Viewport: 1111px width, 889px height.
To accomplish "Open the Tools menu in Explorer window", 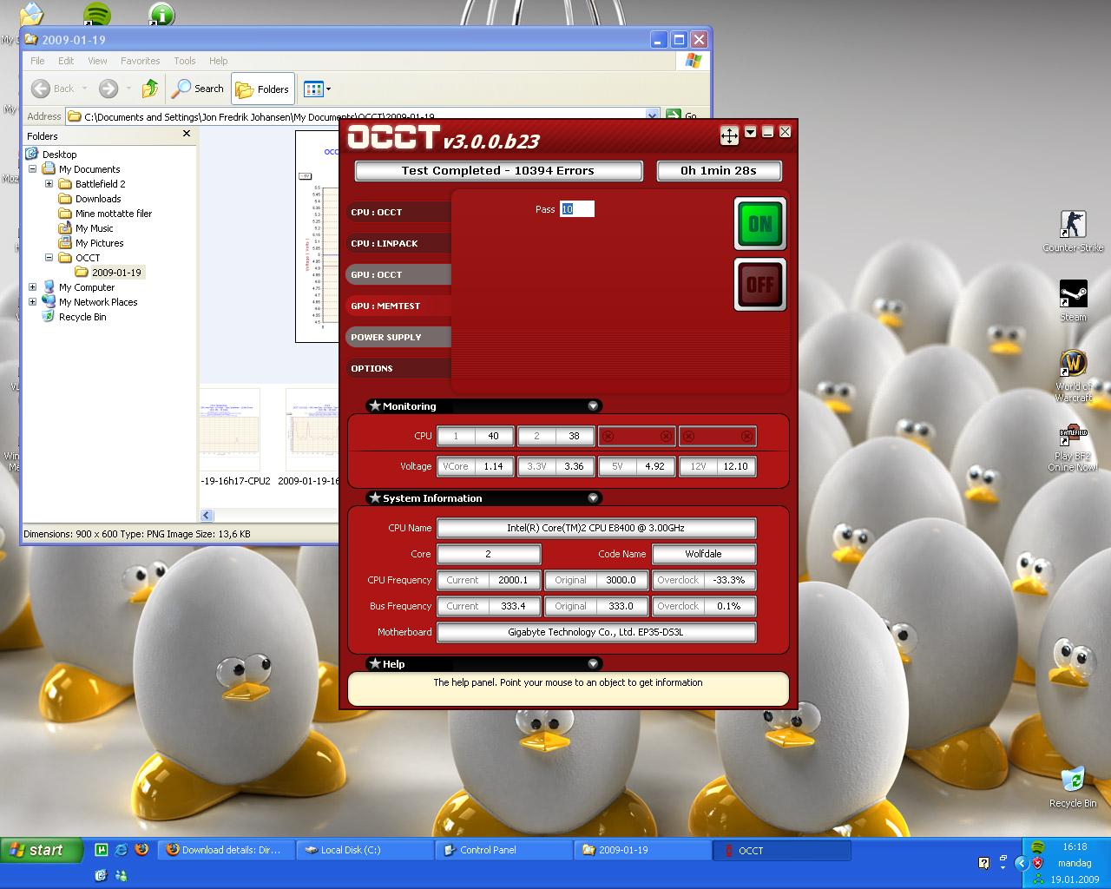I will point(185,61).
